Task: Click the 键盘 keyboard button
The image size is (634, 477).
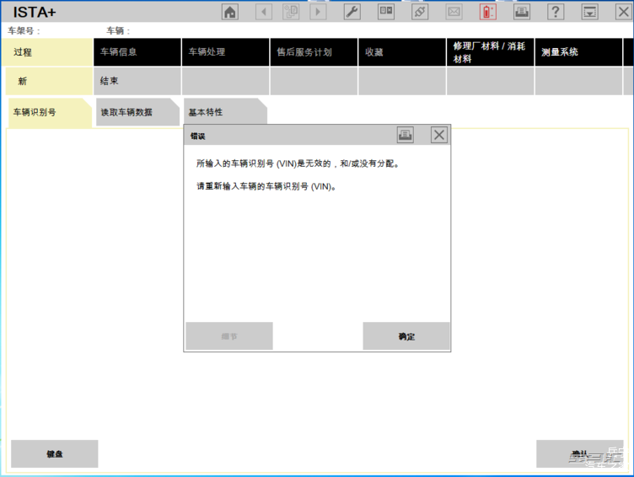Action: tap(55, 453)
